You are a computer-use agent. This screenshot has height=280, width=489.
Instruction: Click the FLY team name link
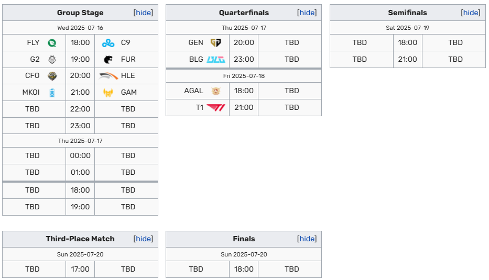(33, 43)
